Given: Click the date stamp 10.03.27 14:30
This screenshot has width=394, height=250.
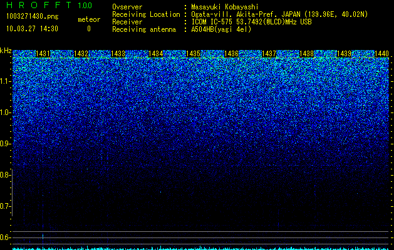Looking at the screenshot, I should 32,29.
